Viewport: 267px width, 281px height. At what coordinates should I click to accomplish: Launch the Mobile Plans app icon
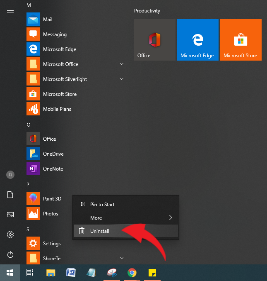coord(33,109)
